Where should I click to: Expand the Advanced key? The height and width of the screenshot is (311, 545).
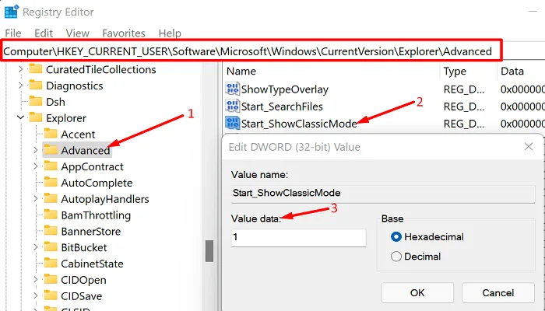pos(36,150)
